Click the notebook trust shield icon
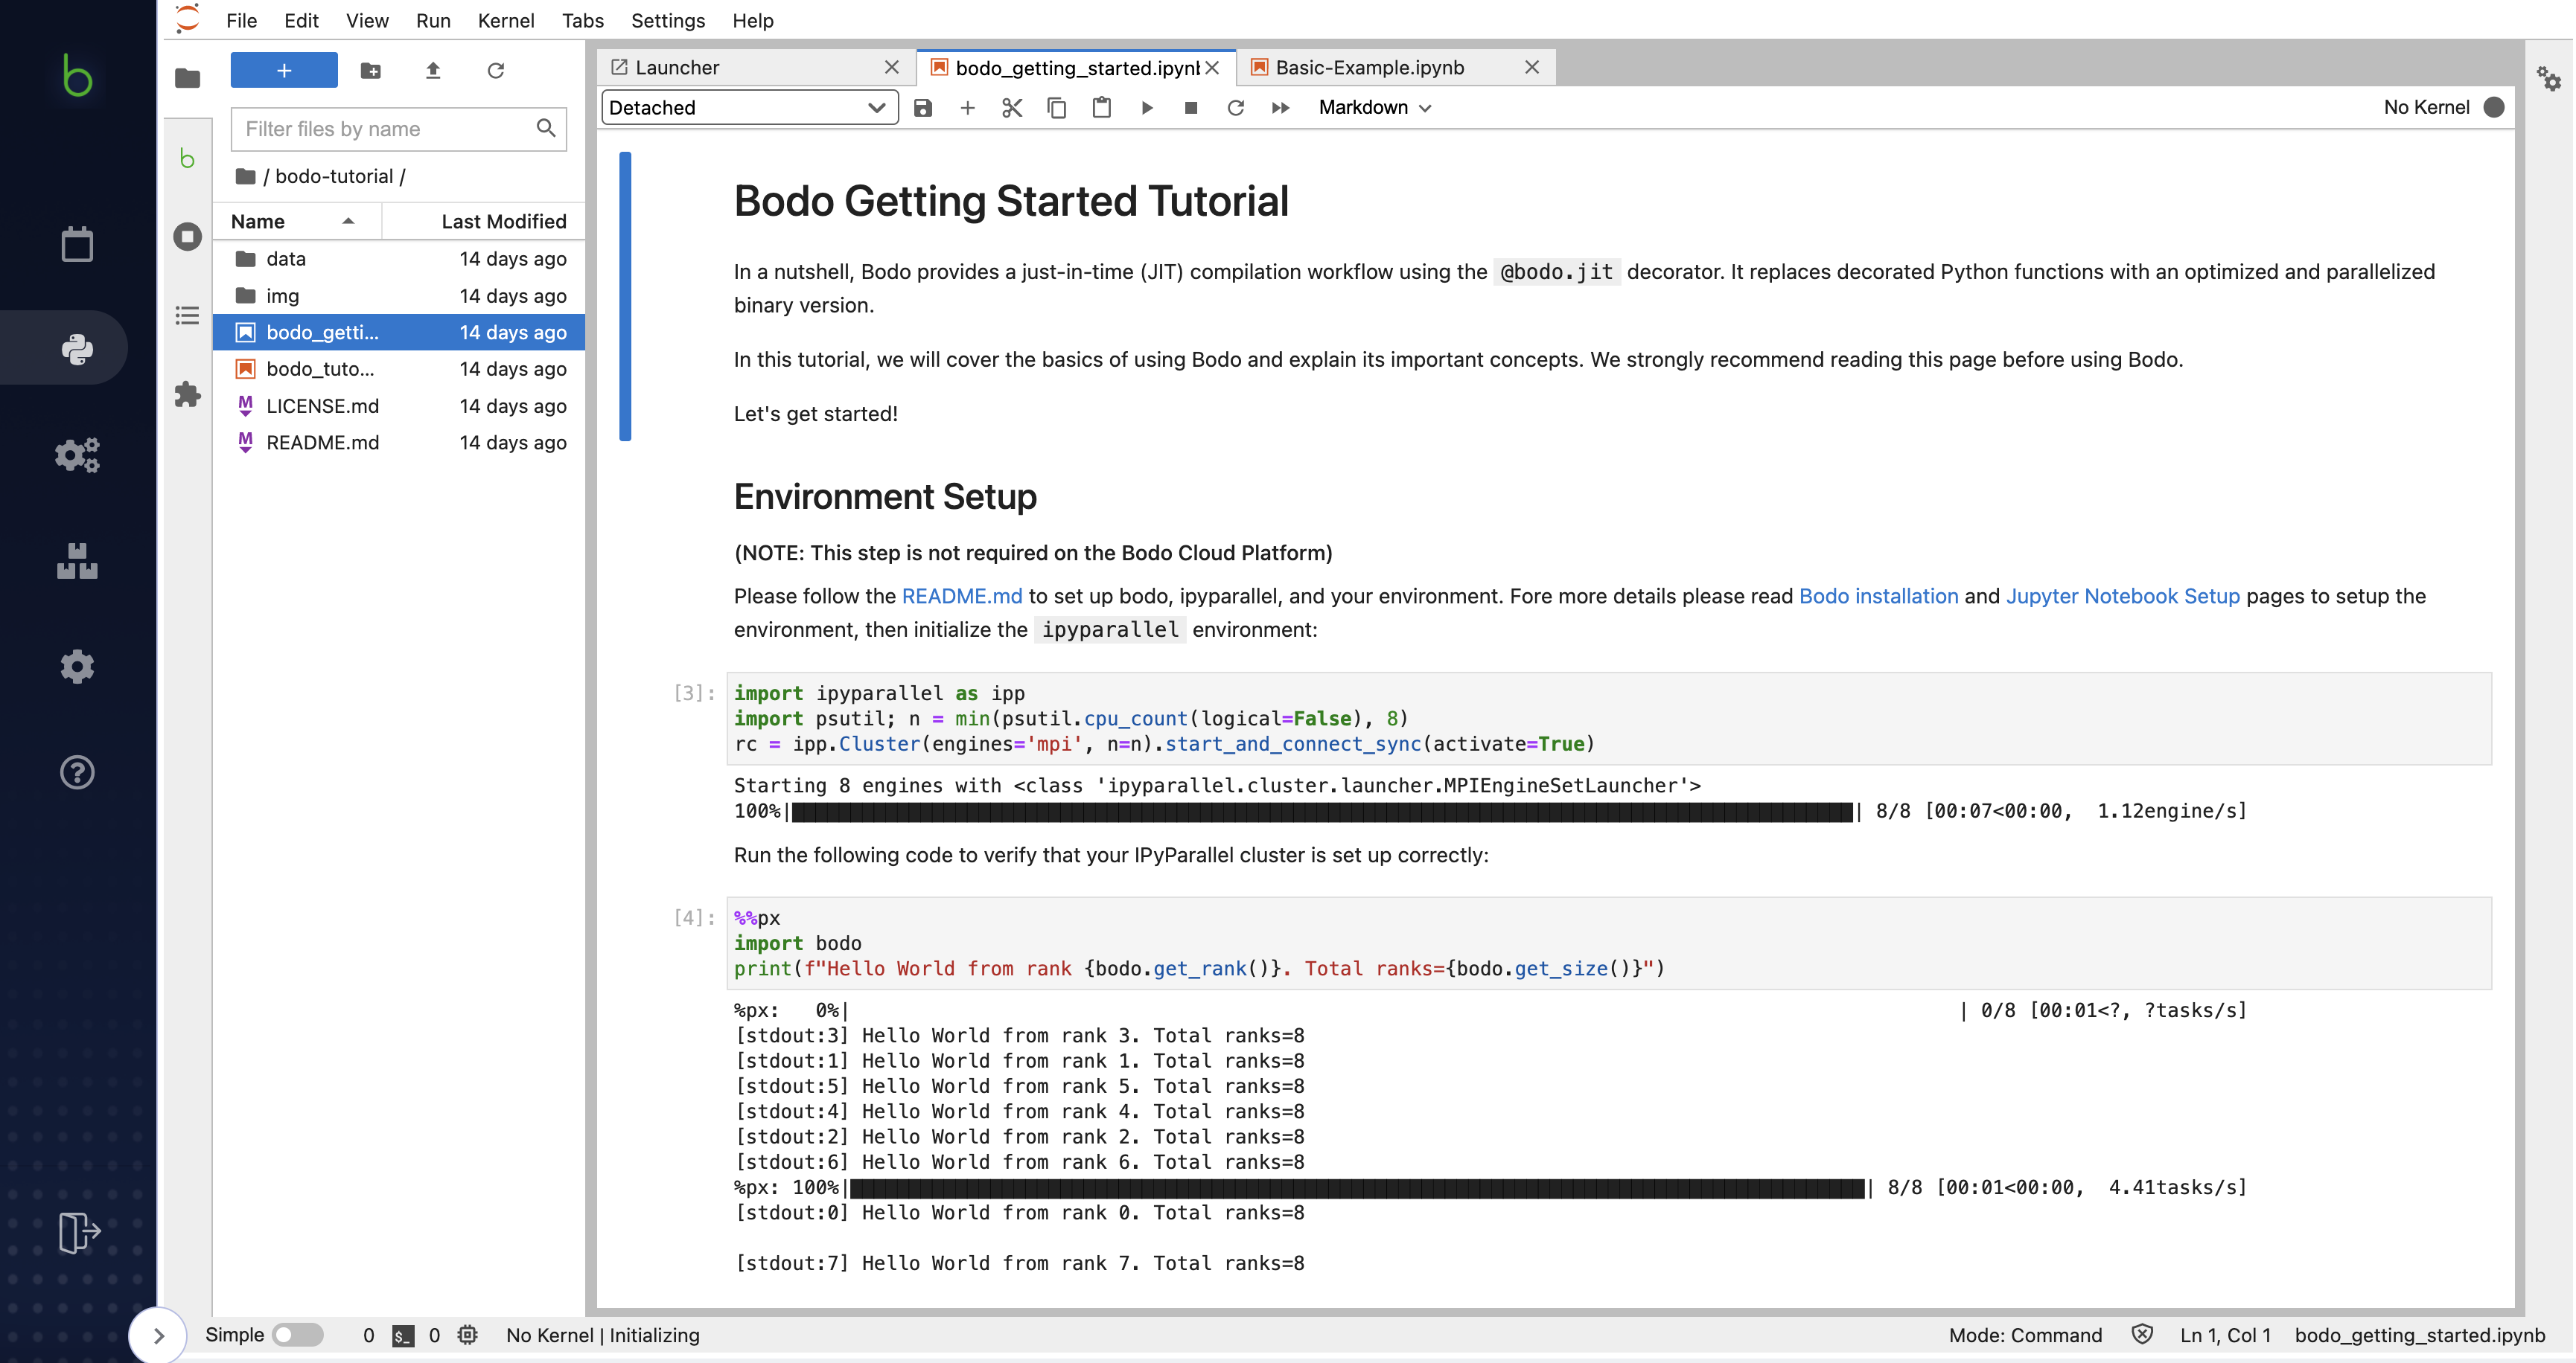 point(2141,1335)
